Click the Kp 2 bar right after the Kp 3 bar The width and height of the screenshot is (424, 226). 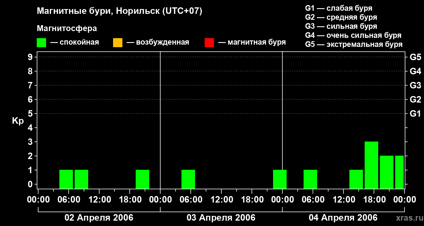click(x=387, y=172)
